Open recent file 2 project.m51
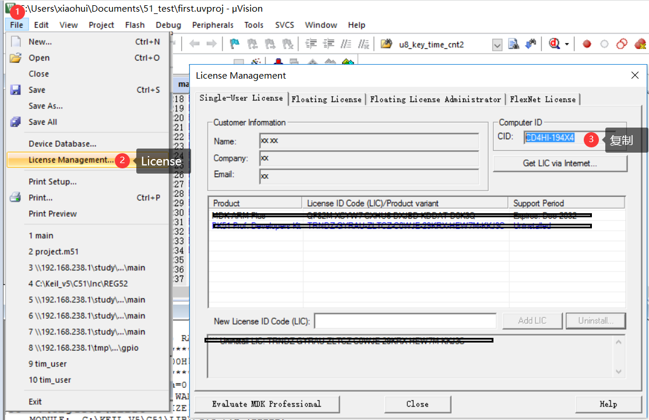Screen dimensions: 649x420 [x=88, y=252]
